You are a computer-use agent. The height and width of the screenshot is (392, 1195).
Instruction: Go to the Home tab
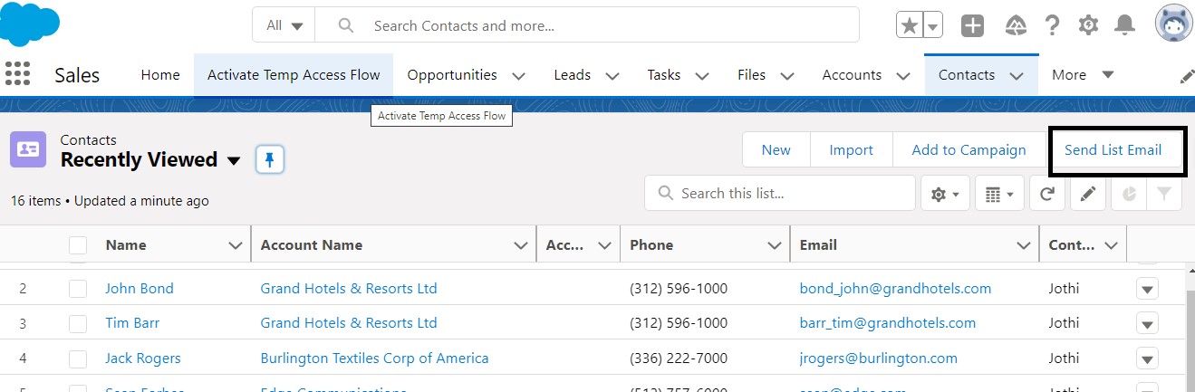click(x=160, y=75)
